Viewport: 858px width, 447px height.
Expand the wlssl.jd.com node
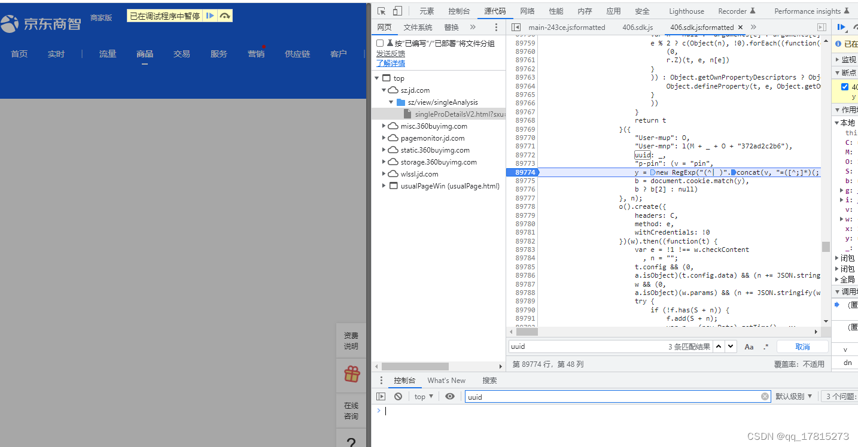pyautogui.click(x=384, y=174)
